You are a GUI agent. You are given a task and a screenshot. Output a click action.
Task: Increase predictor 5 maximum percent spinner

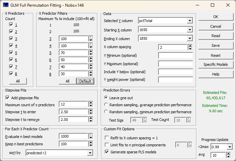point(90,51)
